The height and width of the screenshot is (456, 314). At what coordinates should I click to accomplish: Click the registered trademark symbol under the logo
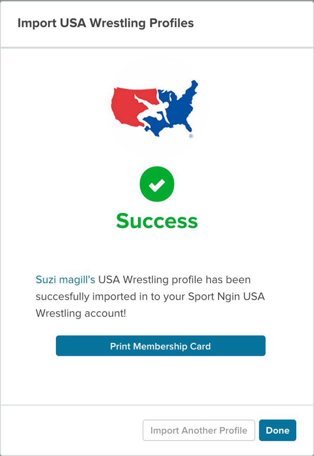point(191,137)
